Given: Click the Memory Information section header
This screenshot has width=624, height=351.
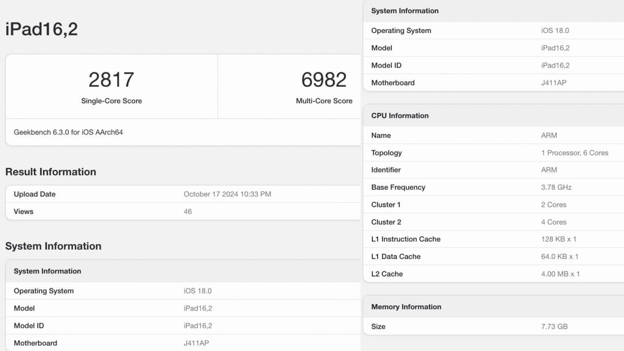Looking at the screenshot, I should 406,307.
